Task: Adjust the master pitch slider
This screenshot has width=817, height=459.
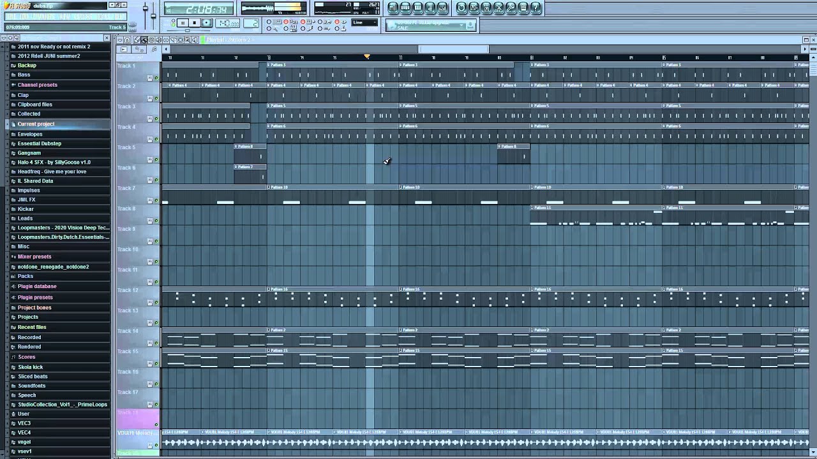Action: coord(153,15)
